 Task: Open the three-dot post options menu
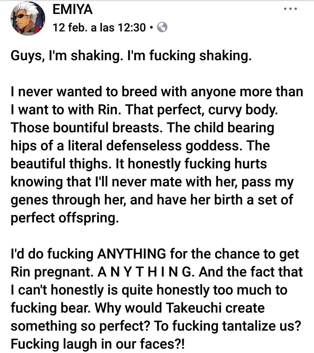click(x=290, y=9)
